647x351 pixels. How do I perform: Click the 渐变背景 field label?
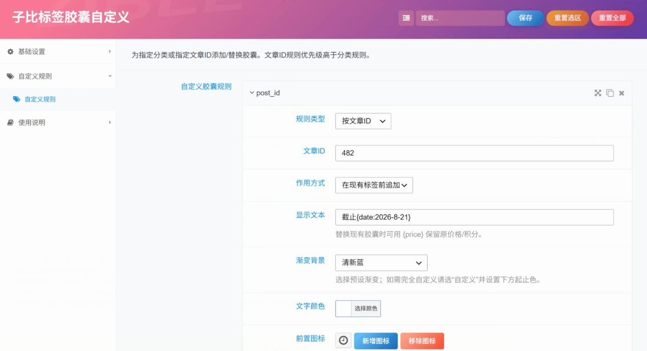click(310, 261)
